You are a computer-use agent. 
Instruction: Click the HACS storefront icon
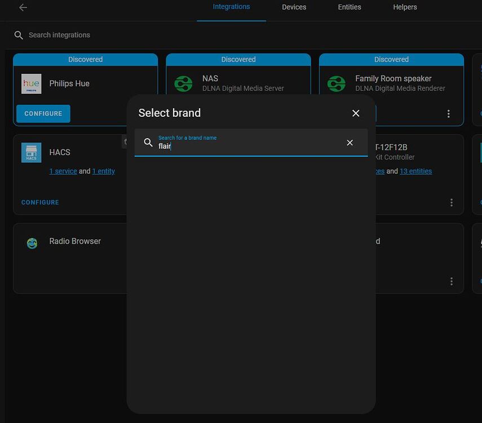[x=31, y=152]
